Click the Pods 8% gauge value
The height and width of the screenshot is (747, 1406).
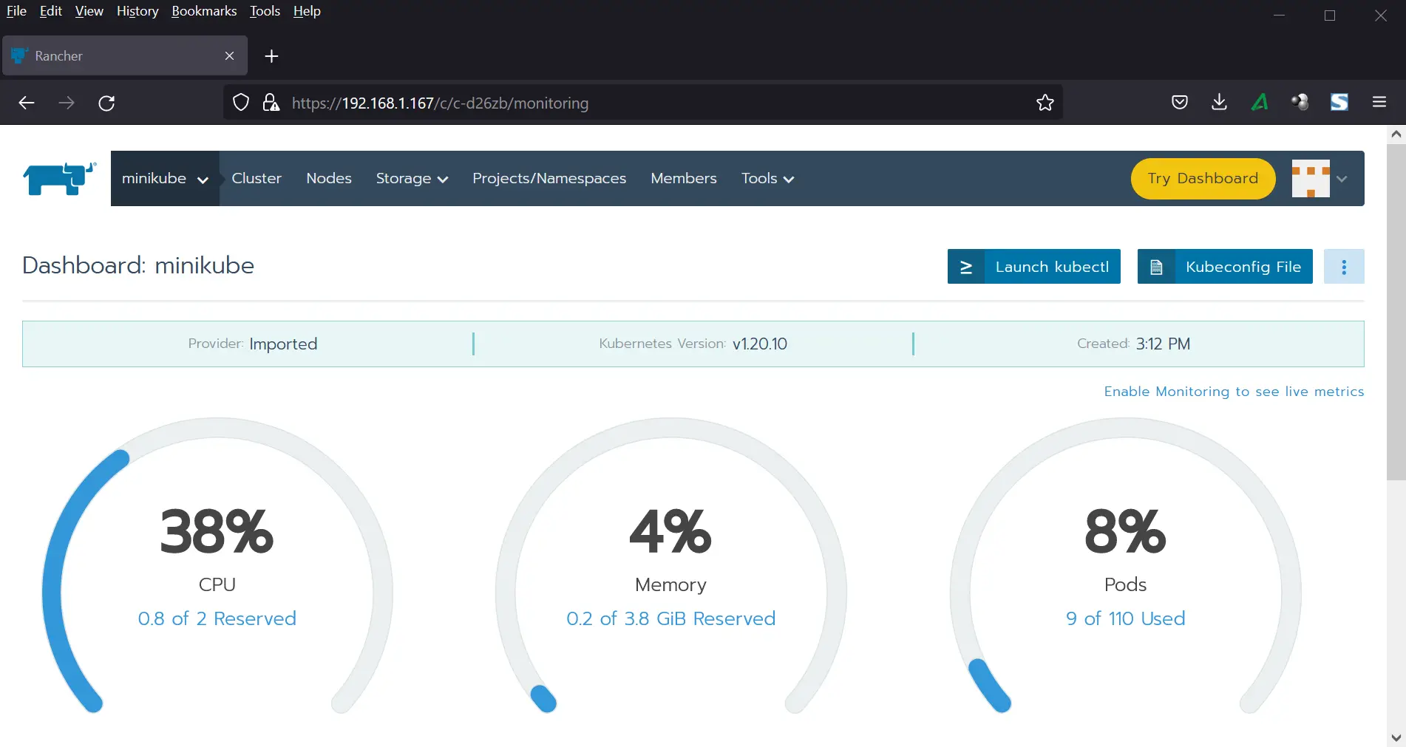1125,531
